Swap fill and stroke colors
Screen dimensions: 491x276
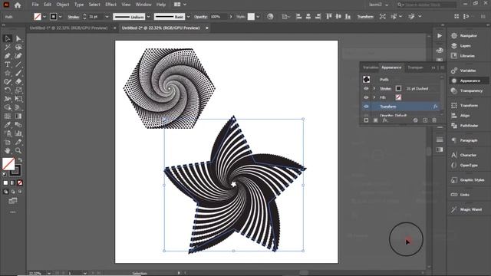(x=21, y=159)
